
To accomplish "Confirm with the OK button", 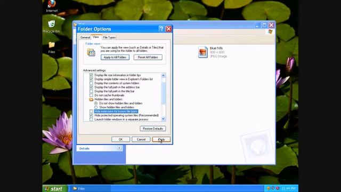I will click(x=121, y=139).
